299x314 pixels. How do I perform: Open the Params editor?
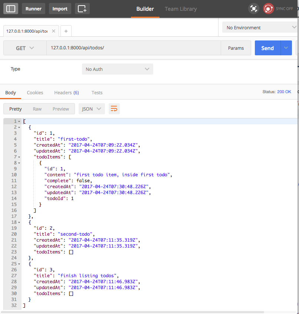[x=236, y=48]
